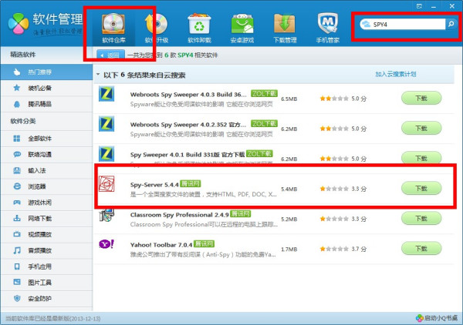Click the star rating of Spy-Server 5.4.4
463x325 pixels.
coord(334,189)
